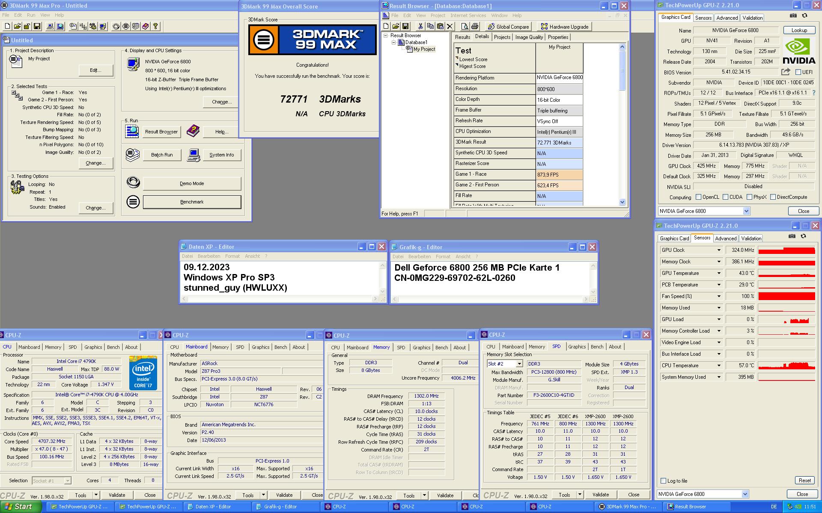
Task: Click the Reset button in GPU-Z Sensors
Action: tap(804, 481)
